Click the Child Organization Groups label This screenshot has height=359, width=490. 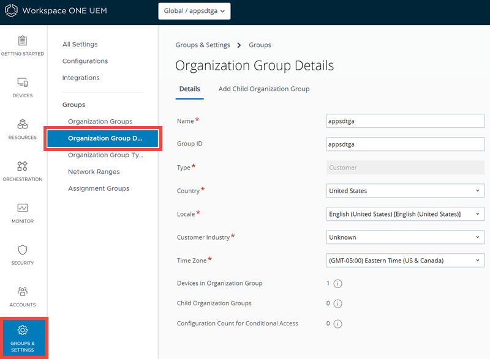pos(214,303)
